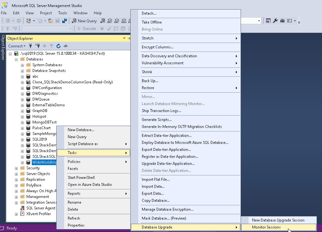Click the SQL Server Agent icon
The width and height of the screenshot is (322, 232).
(22, 208)
